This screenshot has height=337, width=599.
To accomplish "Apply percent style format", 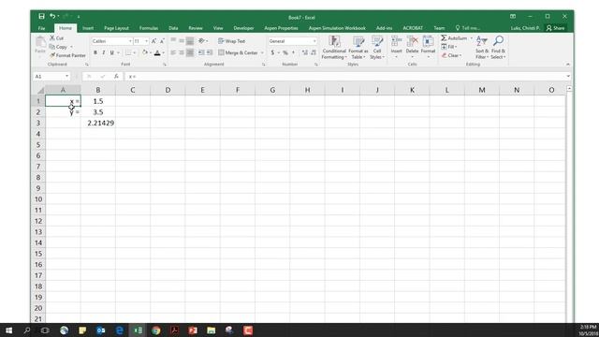I will (285, 52).
